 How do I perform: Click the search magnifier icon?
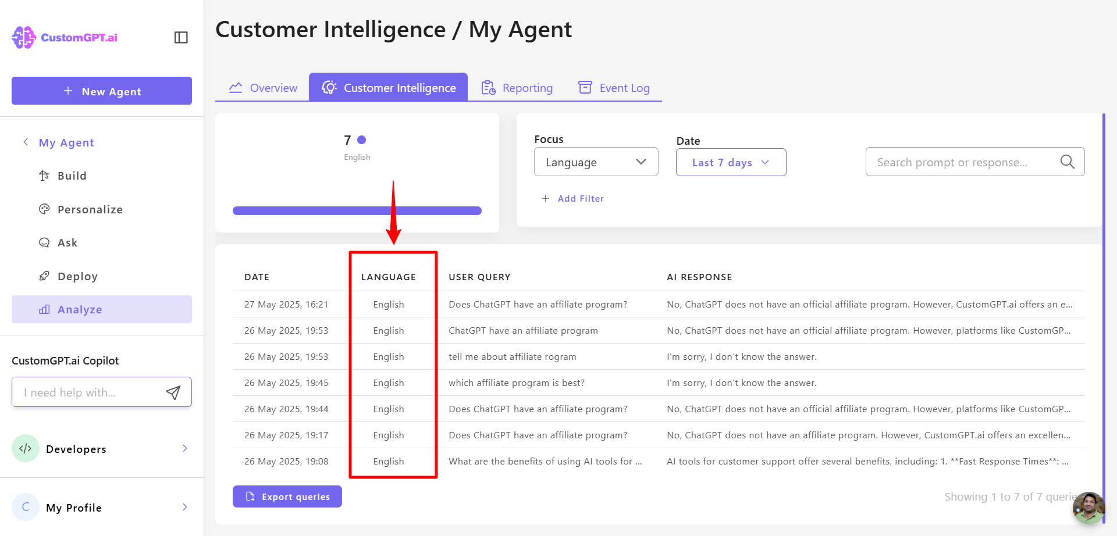tap(1068, 162)
